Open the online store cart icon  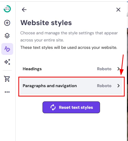coord(7,79)
